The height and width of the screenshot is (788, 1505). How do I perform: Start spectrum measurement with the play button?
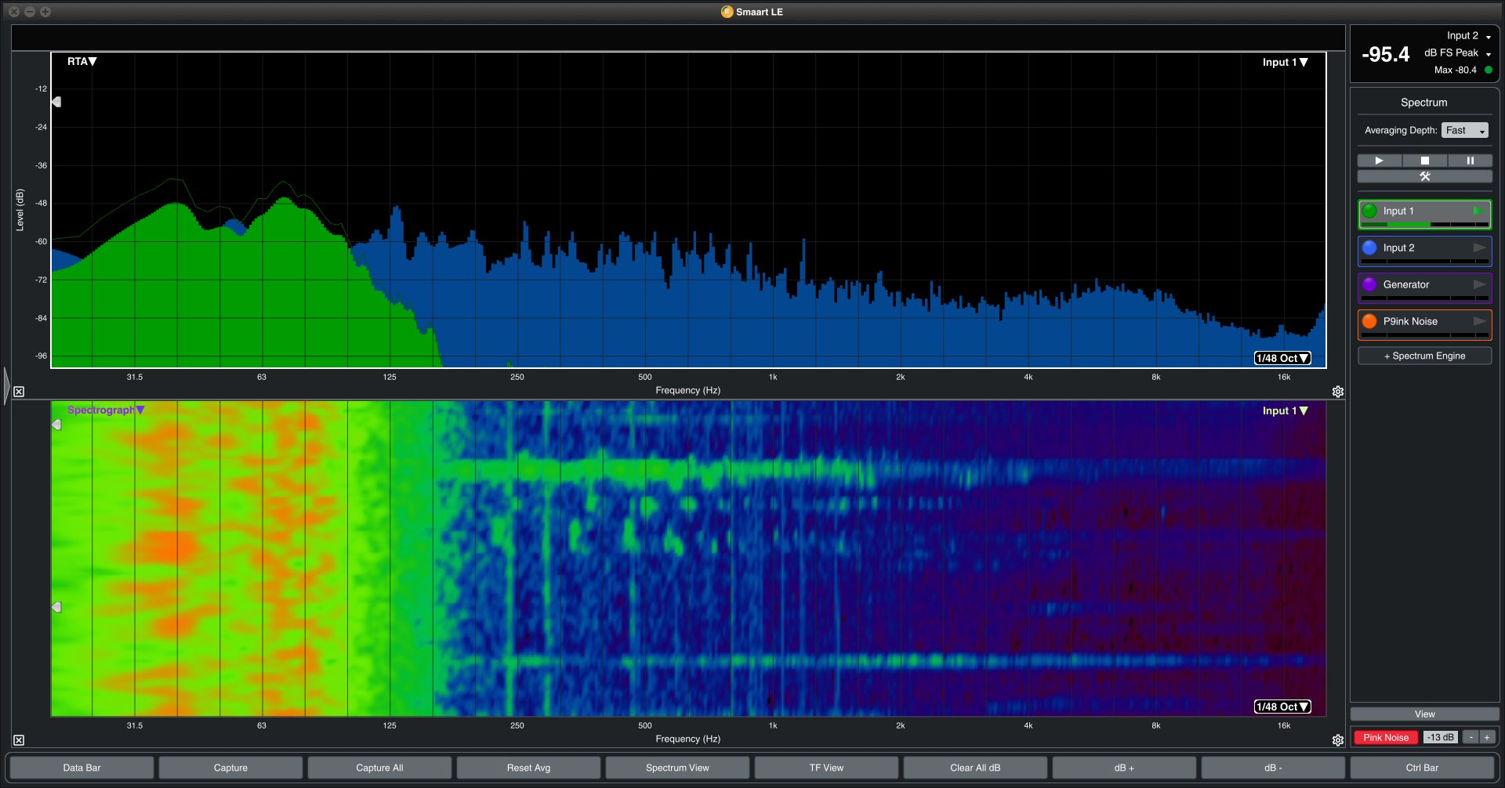coord(1380,161)
